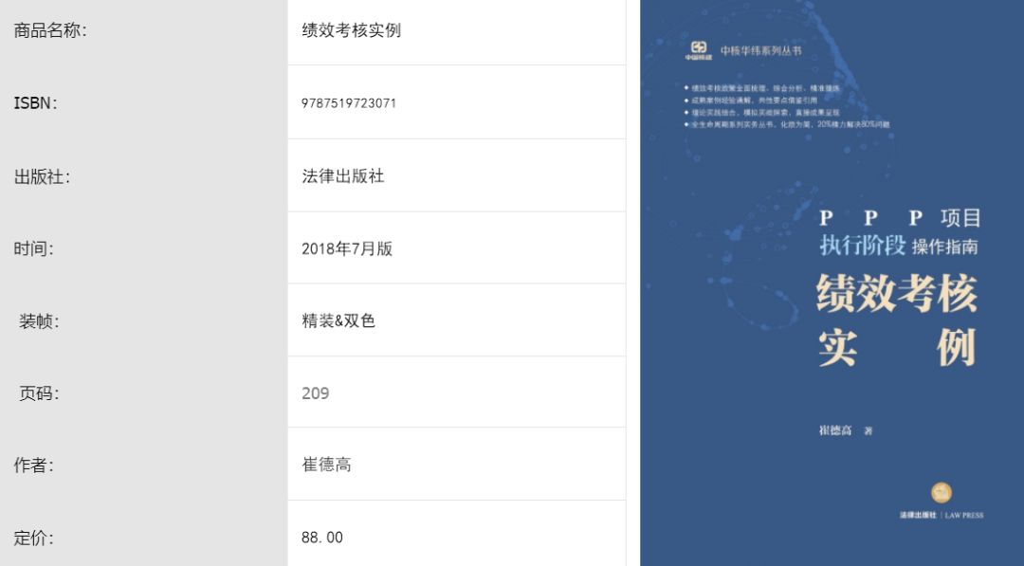Select author value 崔德高 in table

(x=326, y=466)
